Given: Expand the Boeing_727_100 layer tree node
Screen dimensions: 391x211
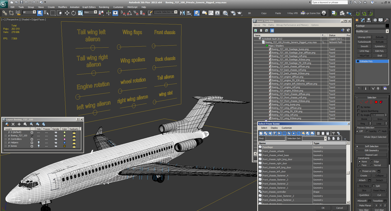Looking at the screenshot, I should (x=6, y=136).
